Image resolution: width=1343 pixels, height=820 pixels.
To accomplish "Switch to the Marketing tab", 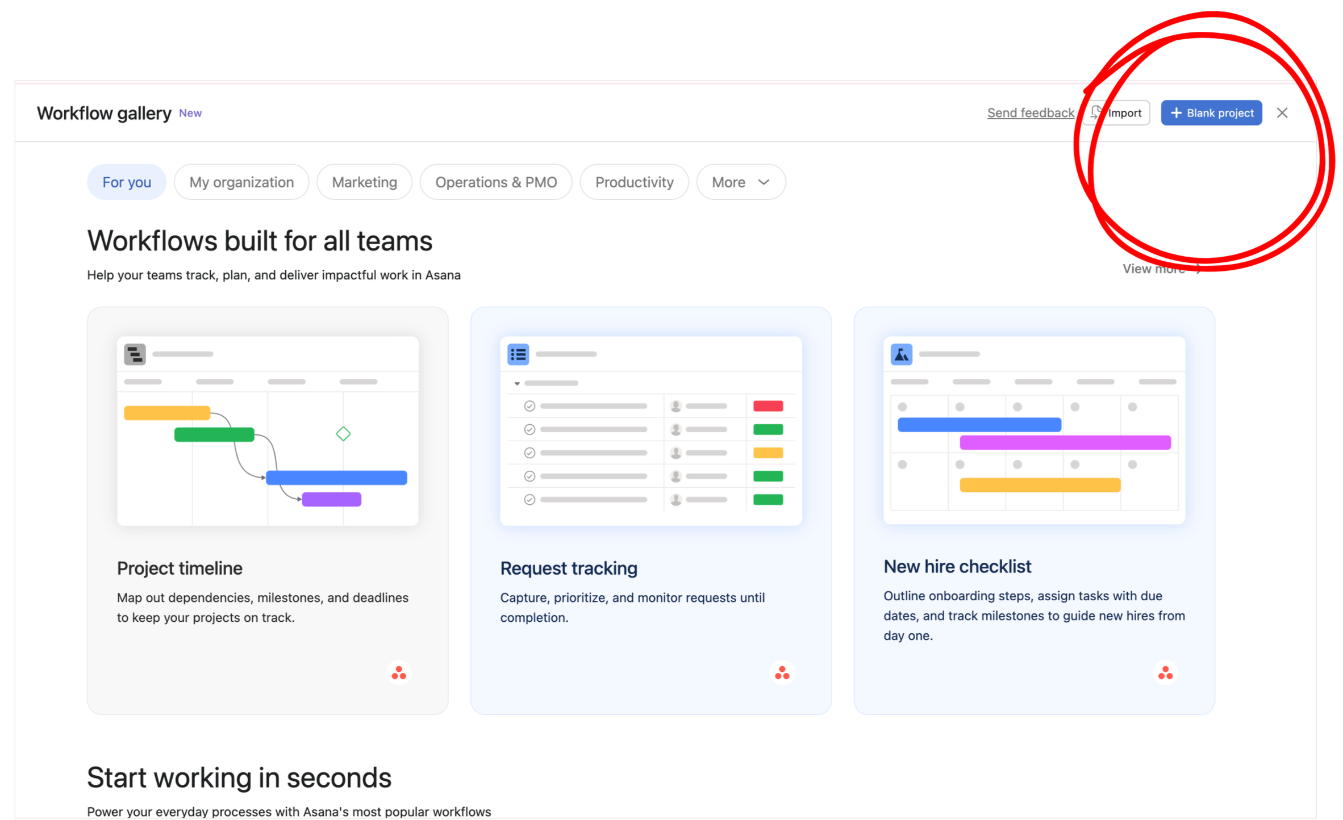I will (x=364, y=182).
